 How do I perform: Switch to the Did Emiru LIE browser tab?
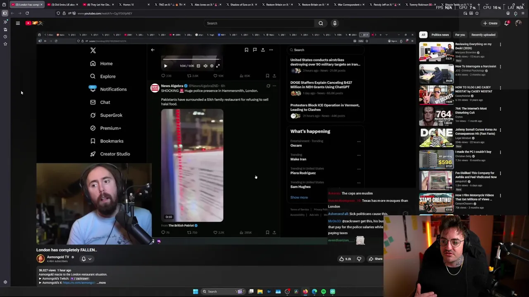coord(63,5)
